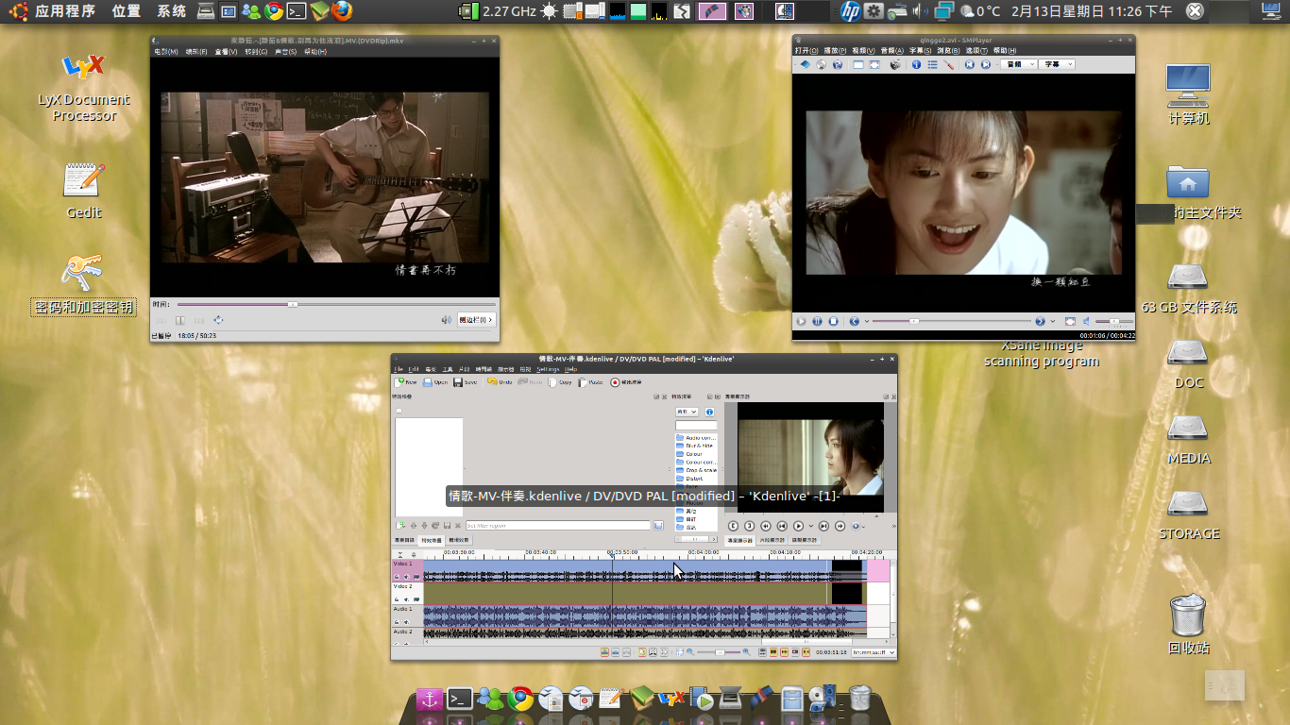Click the open URL globe icon in SMPlayer
Viewport: 1290px width, 725px height.
coord(838,64)
